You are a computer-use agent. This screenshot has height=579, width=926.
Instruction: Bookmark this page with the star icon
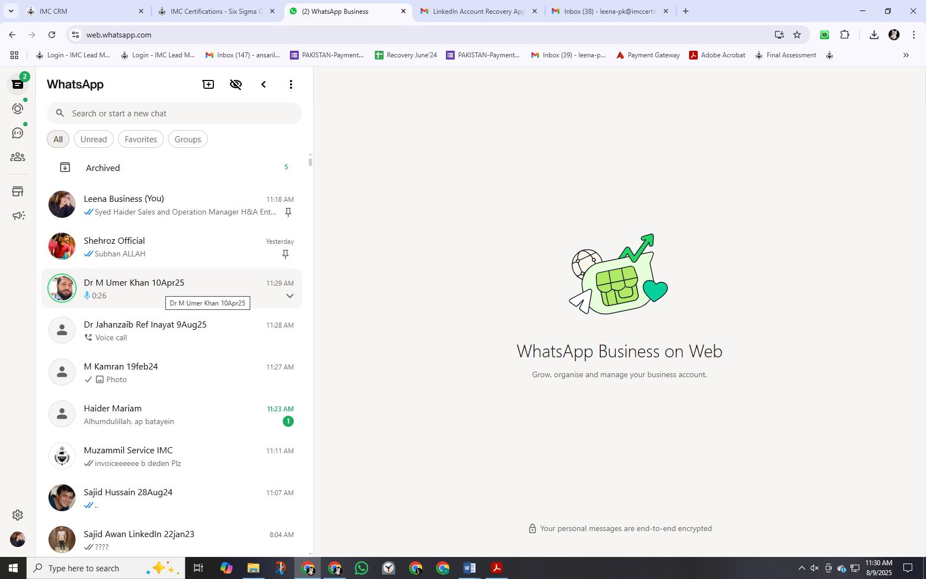797,35
